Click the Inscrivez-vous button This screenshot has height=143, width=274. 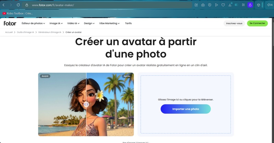[234, 23]
